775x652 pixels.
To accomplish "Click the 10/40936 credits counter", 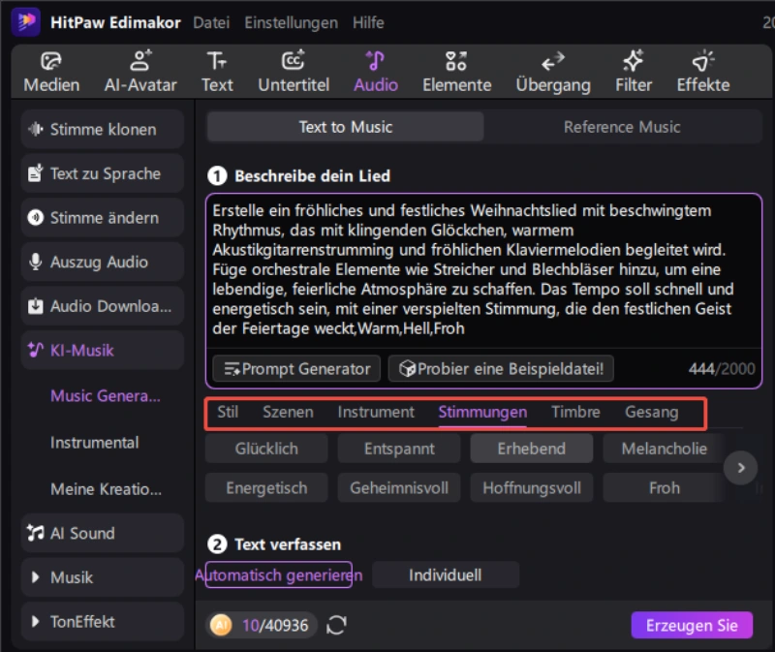I will click(275, 625).
